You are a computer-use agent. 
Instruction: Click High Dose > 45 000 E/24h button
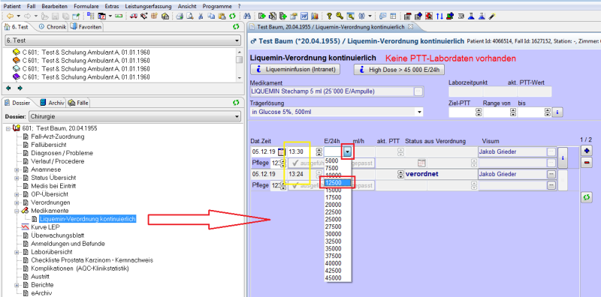click(x=399, y=70)
